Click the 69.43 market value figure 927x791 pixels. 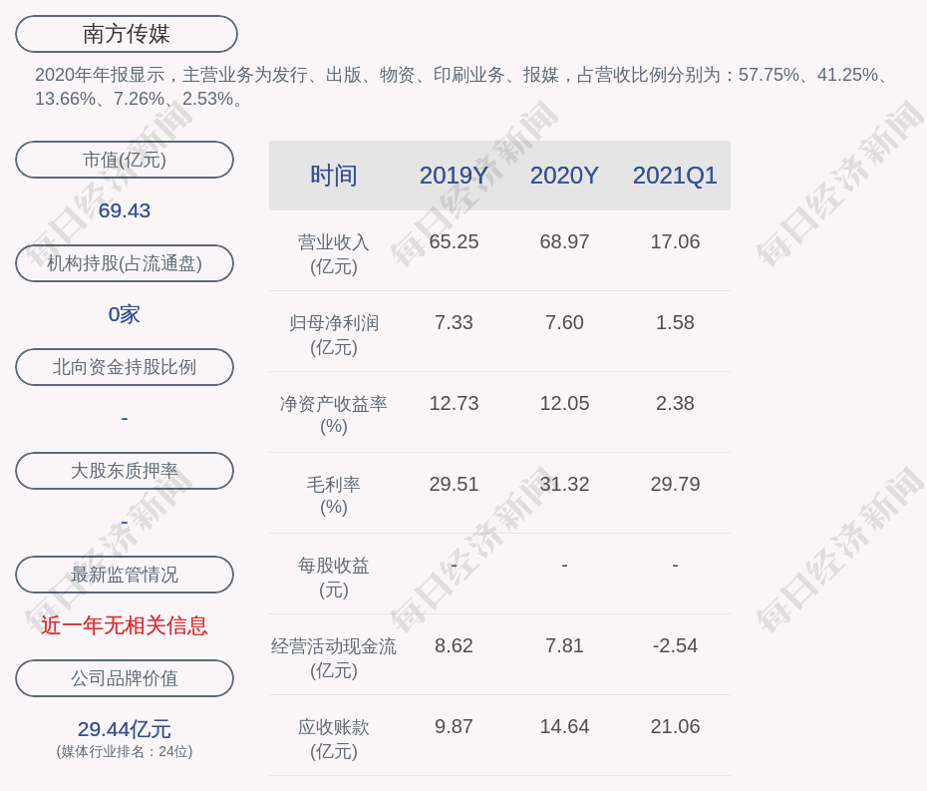pyautogui.click(x=125, y=210)
